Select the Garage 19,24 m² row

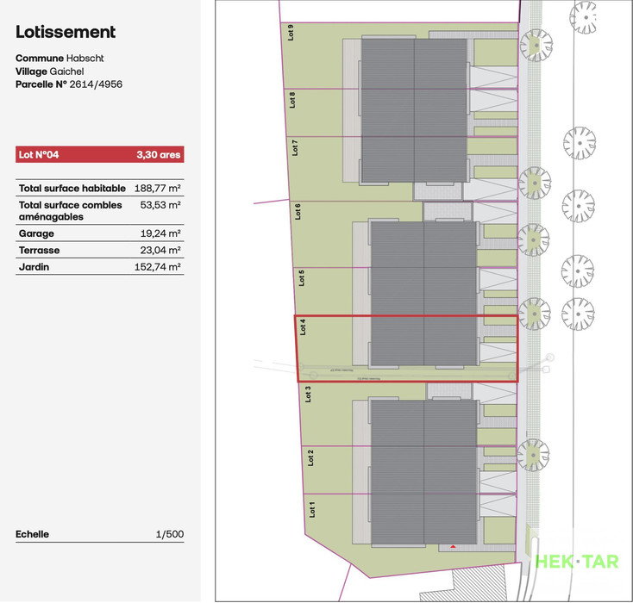pyautogui.click(x=99, y=233)
